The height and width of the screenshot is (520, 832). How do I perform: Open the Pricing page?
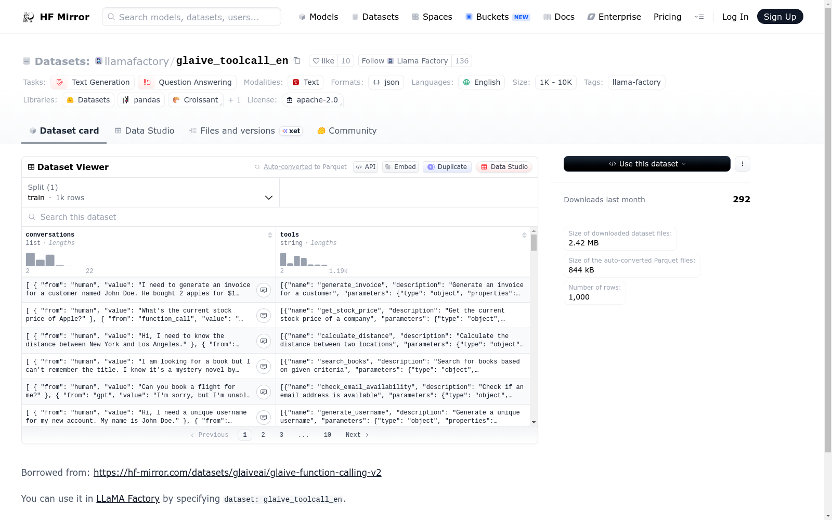click(x=667, y=17)
